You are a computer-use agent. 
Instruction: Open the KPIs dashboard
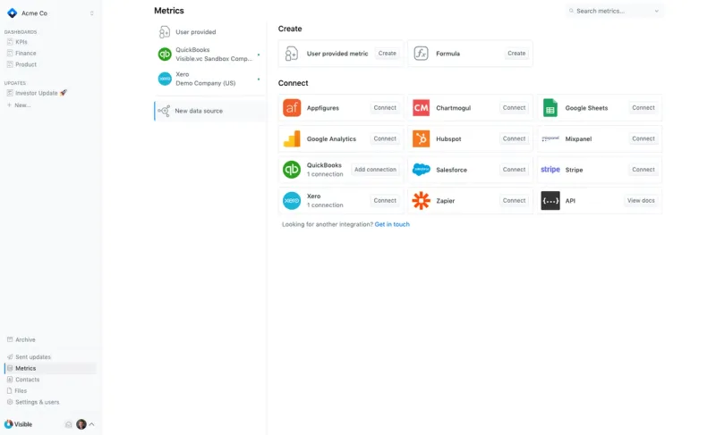21,42
